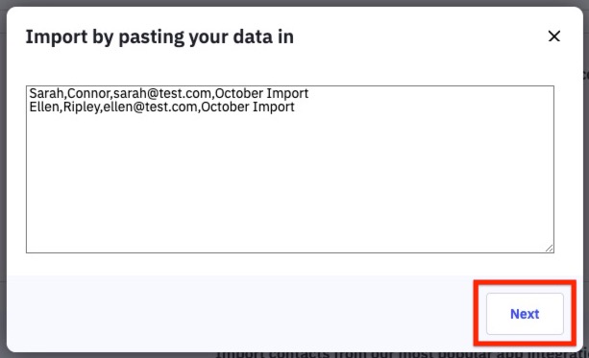Click the dimmed backdrop above the dialog

pos(294,3)
